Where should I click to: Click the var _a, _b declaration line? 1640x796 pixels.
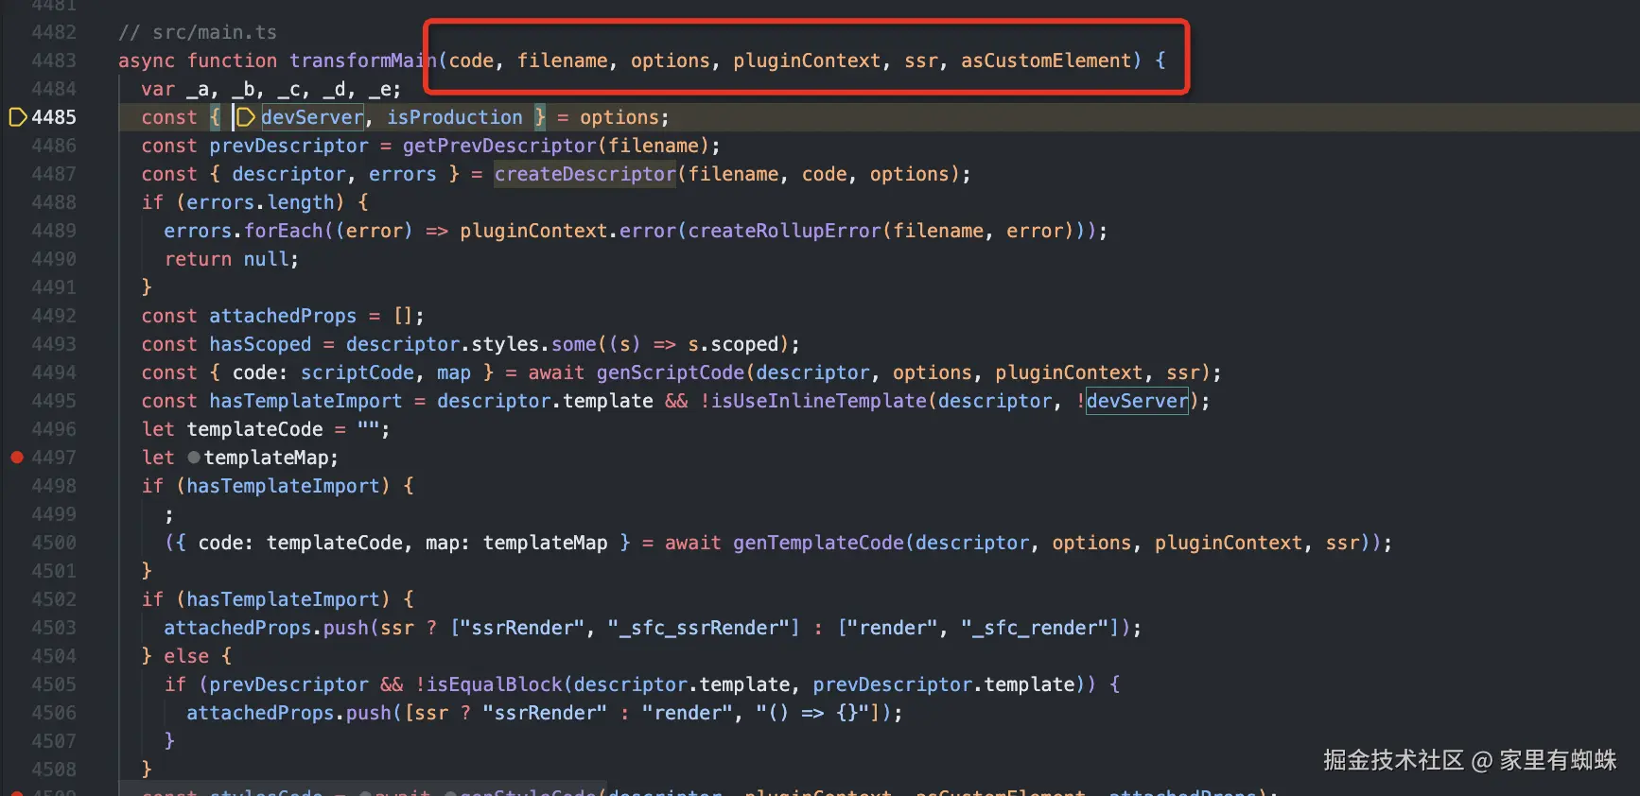point(271,89)
